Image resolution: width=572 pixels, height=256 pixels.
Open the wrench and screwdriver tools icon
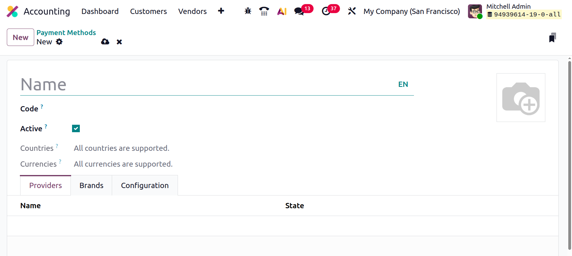[352, 11]
